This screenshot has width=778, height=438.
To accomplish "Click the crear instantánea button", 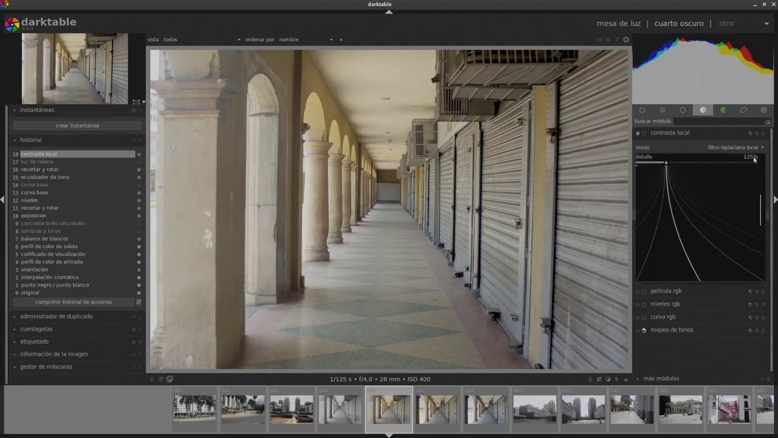I will [x=77, y=125].
